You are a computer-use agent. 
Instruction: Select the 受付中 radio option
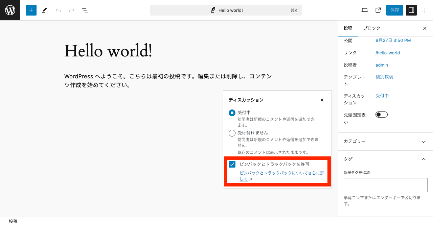pyautogui.click(x=232, y=113)
